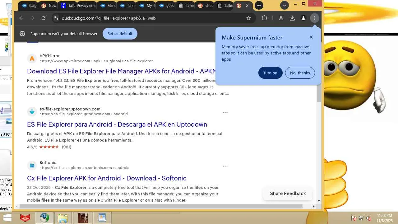The width and height of the screenshot is (398, 224).
Task: Click the '(981)' review count
Action: click(x=67, y=147)
